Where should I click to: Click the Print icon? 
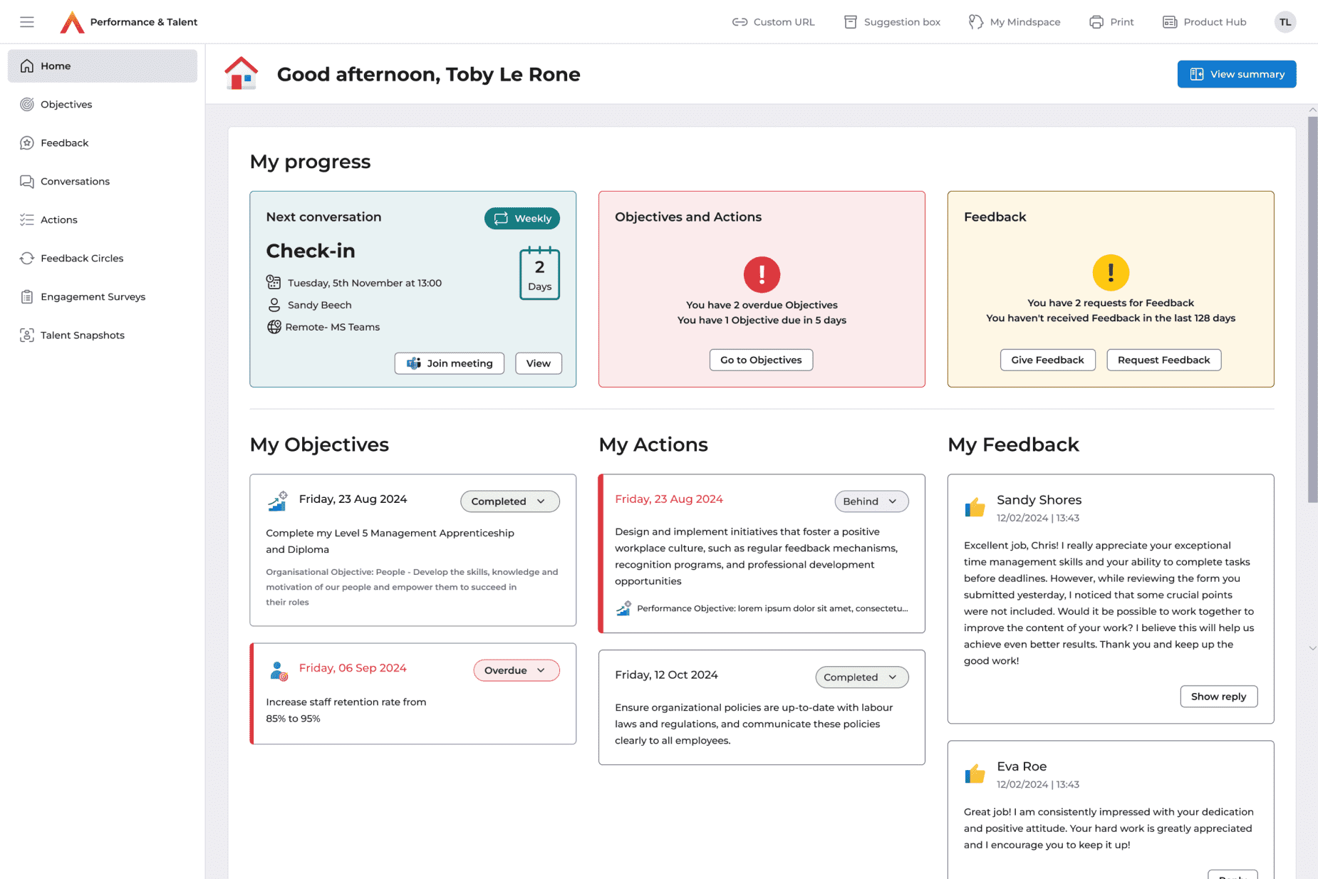pyautogui.click(x=1096, y=22)
